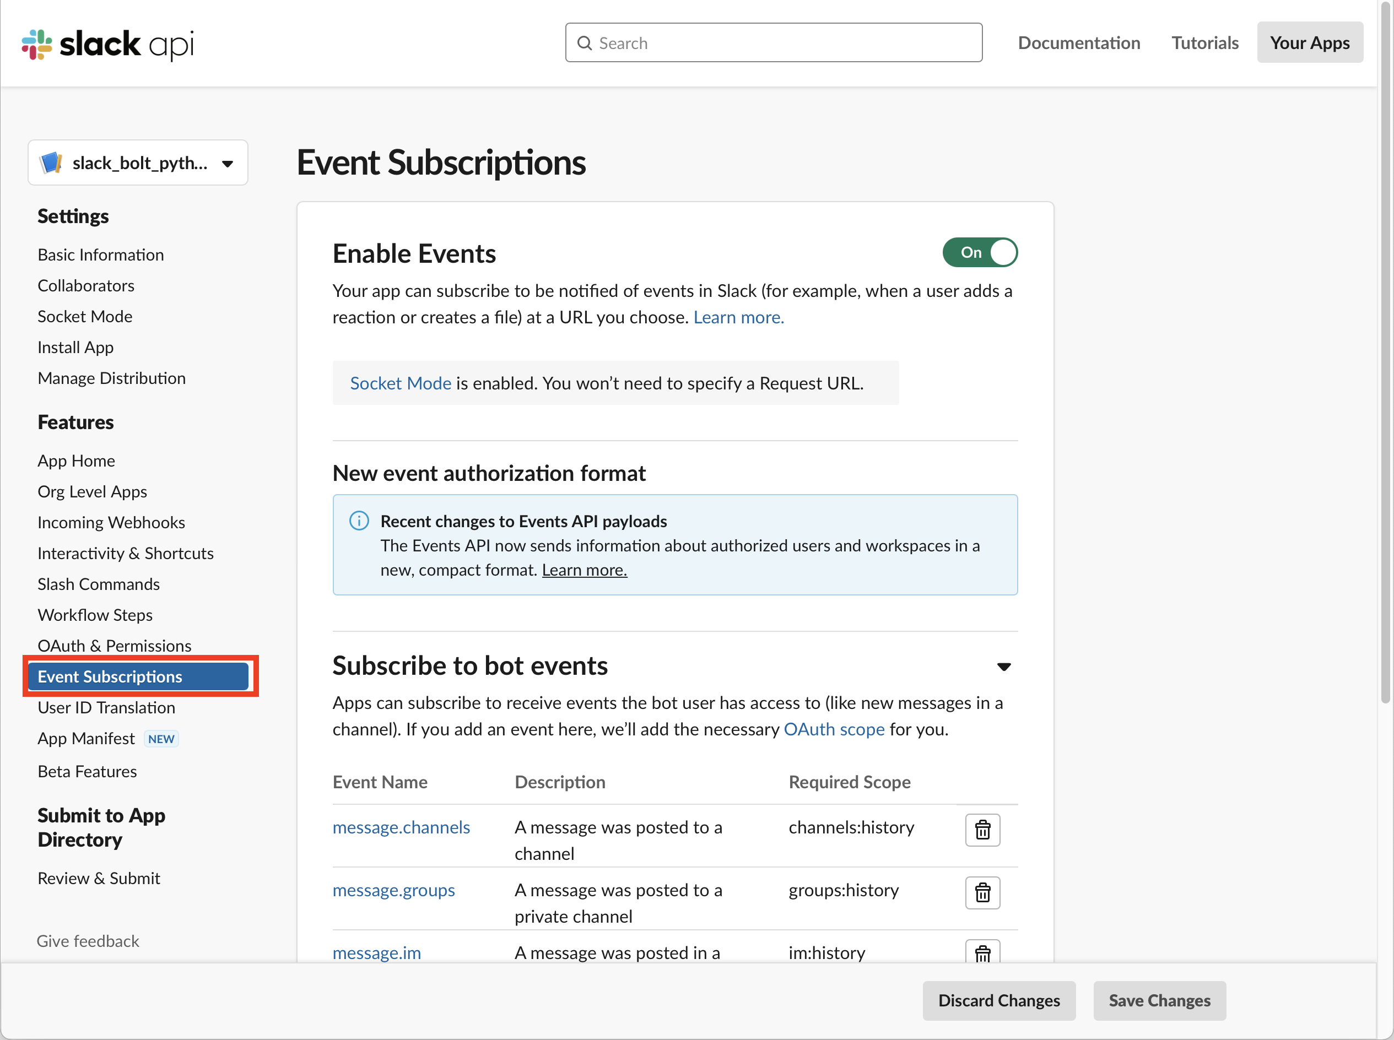Click Give feedback link
This screenshot has height=1040, width=1394.
pos(88,941)
